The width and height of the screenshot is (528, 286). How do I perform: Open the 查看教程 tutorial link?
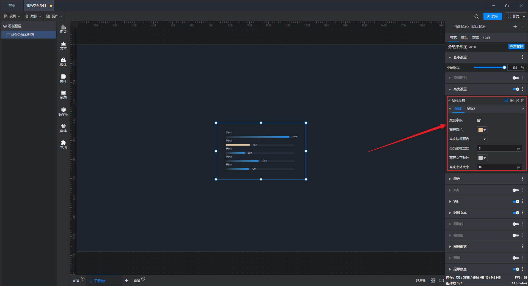516,47
